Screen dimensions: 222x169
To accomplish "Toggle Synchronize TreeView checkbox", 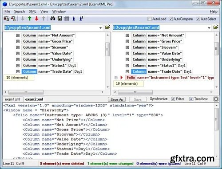I will tap(191, 99).
